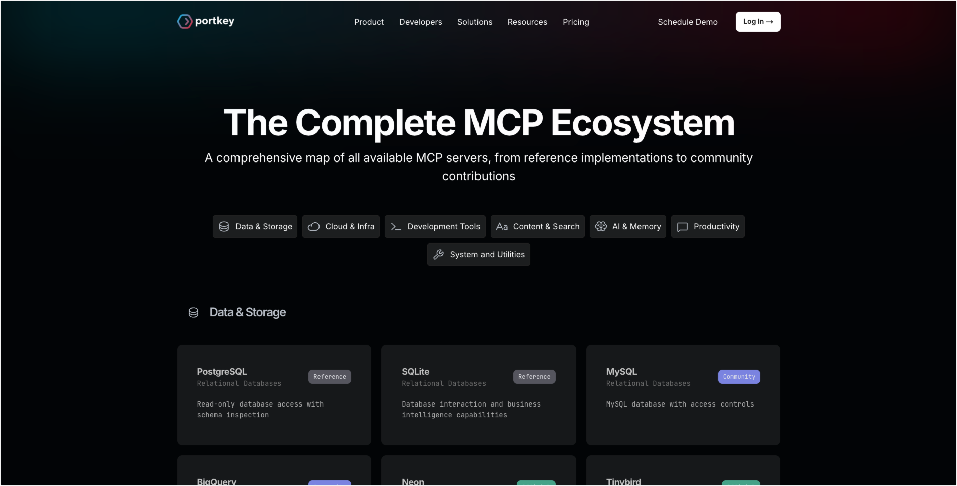Click the Aa icon in Content & Search chip
The width and height of the screenshot is (957, 486).
[x=502, y=227]
